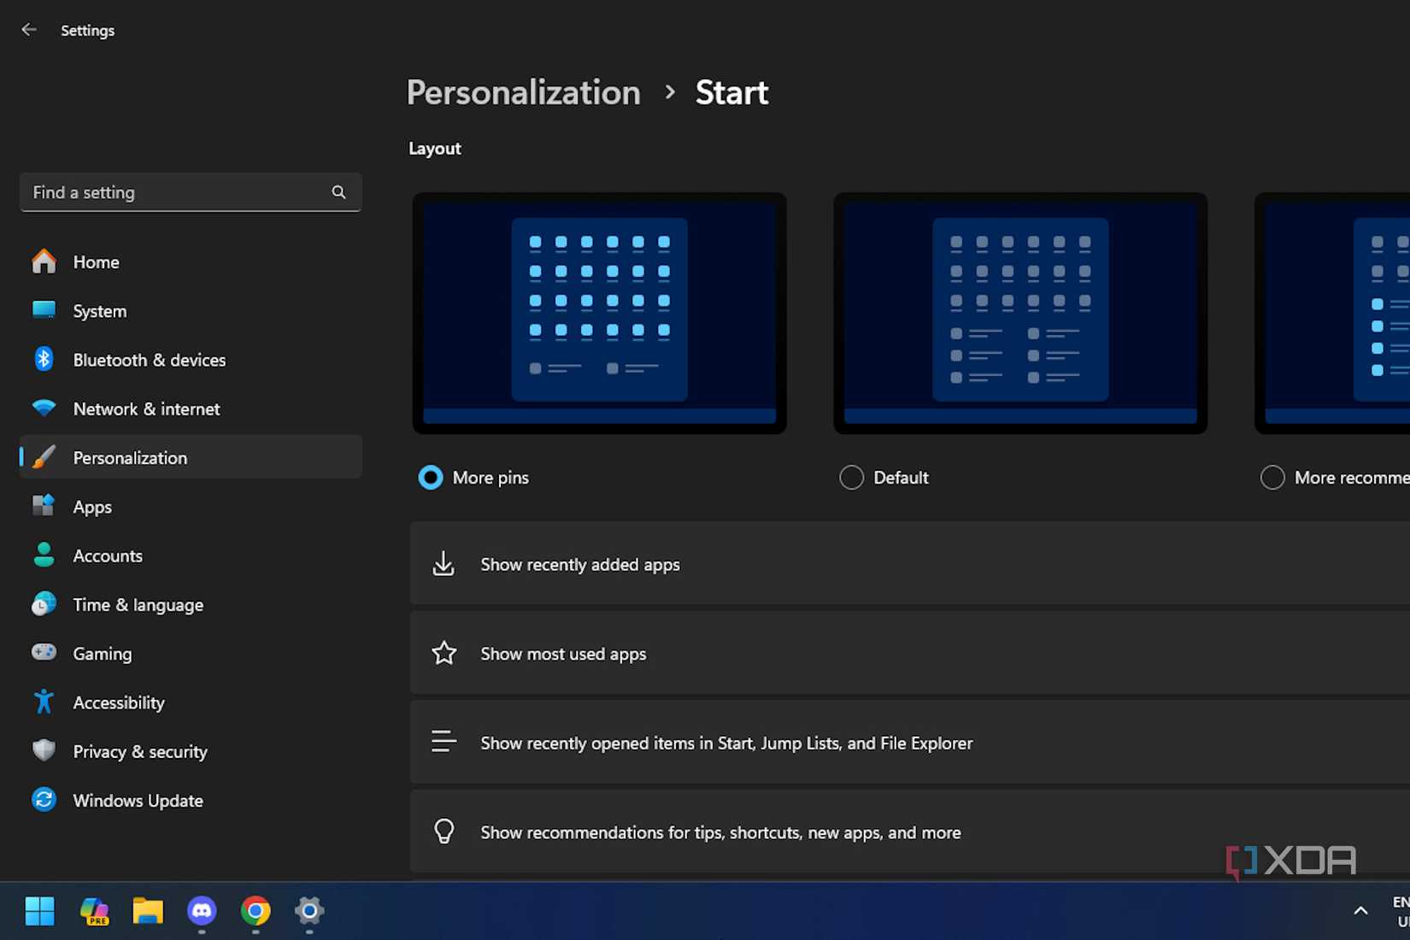The image size is (1410, 940).
Task: Click Show recently opened items label
Action: click(x=726, y=743)
